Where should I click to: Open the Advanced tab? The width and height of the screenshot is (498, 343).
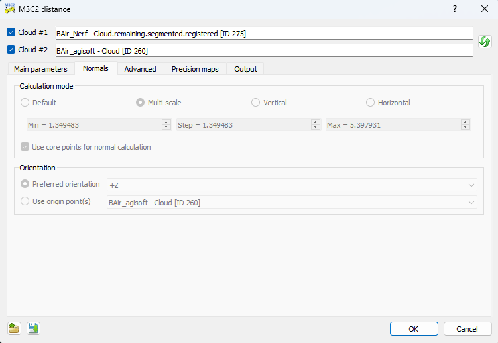[x=140, y=69]
